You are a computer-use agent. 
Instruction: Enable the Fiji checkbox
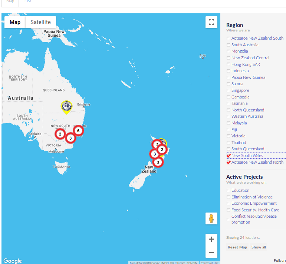pyautogui.click(x=228, y=130)
